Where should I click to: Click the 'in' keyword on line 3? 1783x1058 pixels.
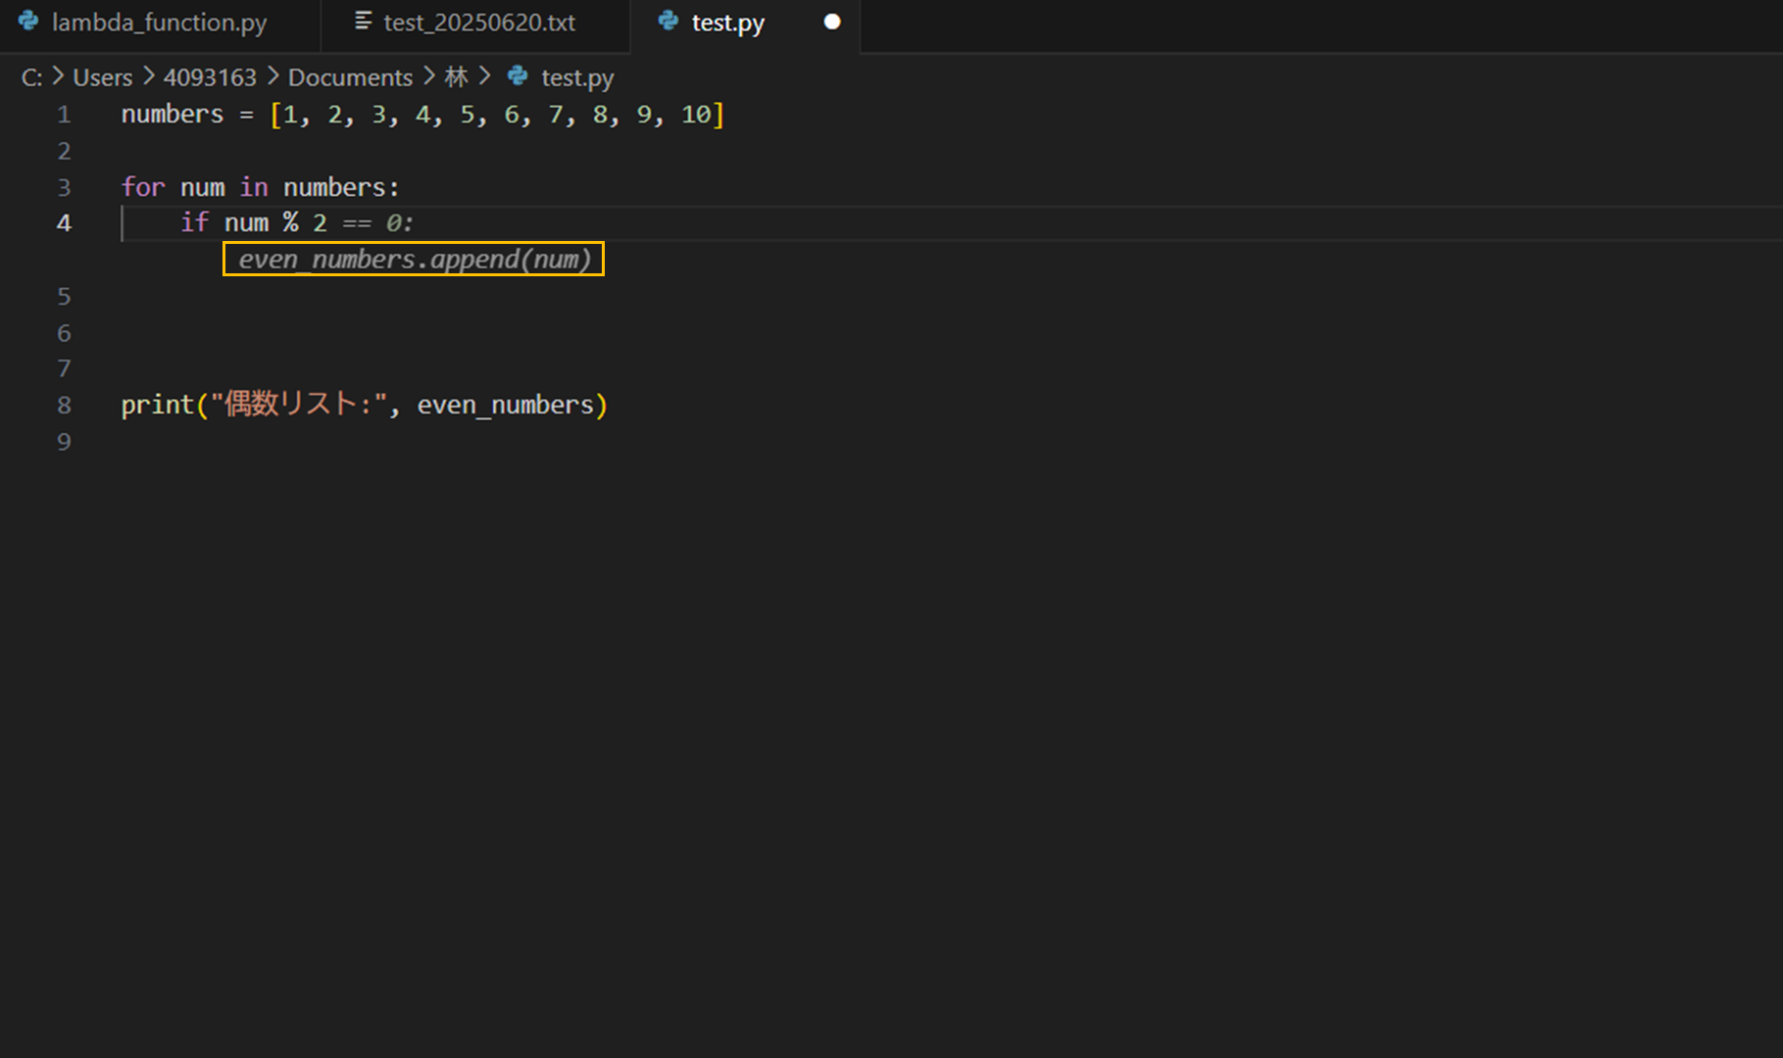click(254, 187)
